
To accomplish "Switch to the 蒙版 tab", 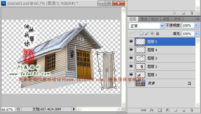I will point(178,19).
